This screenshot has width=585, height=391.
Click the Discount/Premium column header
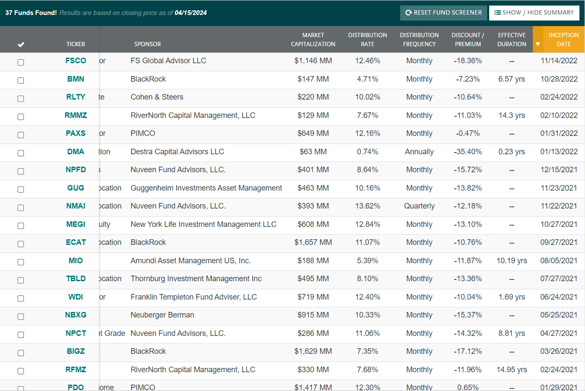(x=468, y=39)
